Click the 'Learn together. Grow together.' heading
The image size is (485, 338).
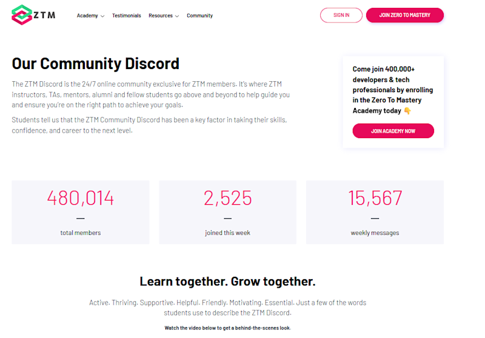(228, 282)
